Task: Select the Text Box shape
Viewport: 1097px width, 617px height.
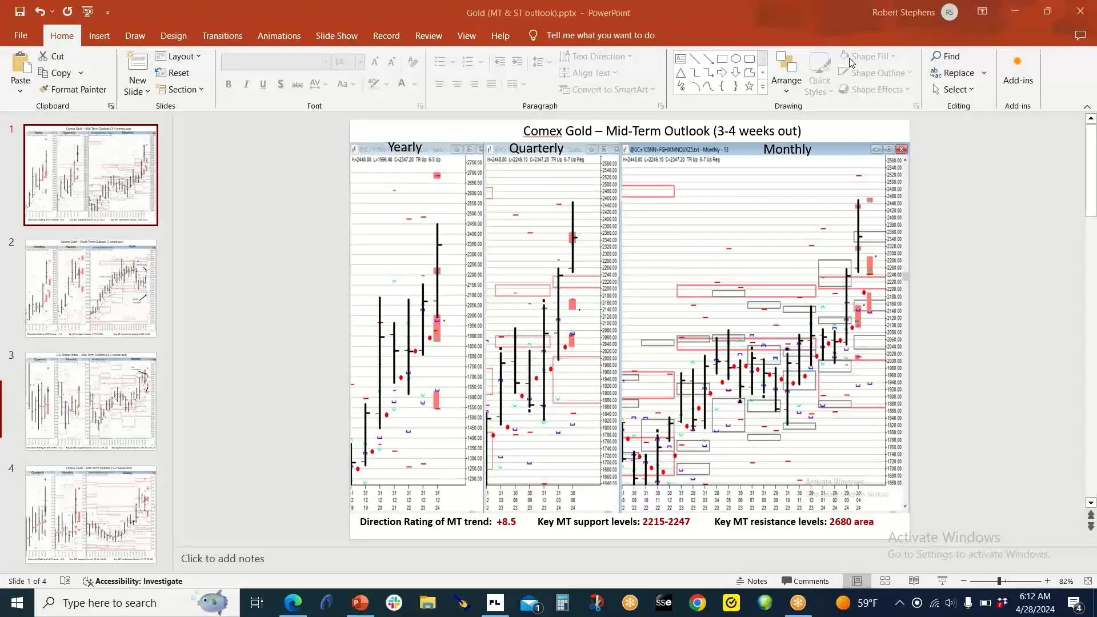Action: pyautogui.click(x=680, y=59)
